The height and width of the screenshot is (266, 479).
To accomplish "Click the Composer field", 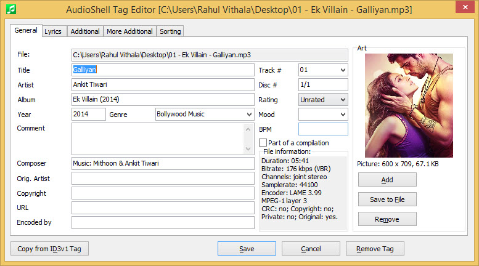I will click(x=163, y=163).
